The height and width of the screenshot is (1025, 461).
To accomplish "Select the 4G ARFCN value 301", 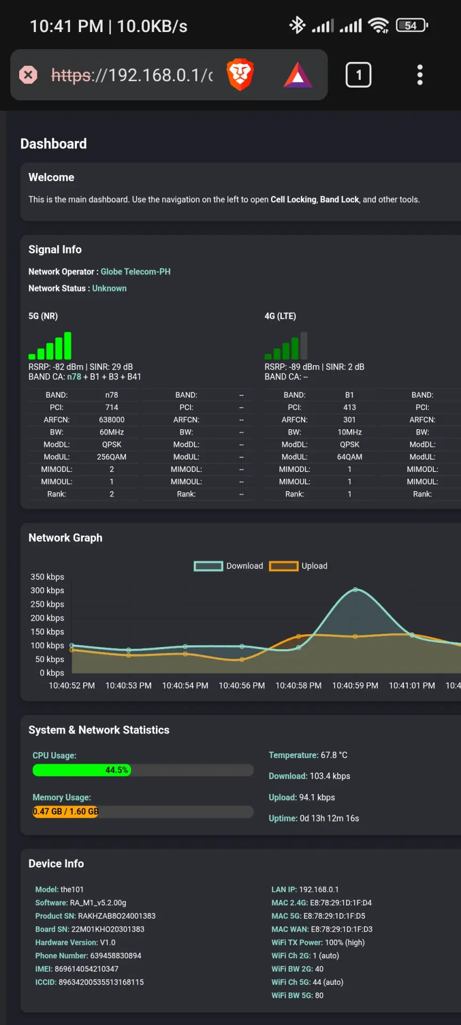I will [x=349, y=420].
